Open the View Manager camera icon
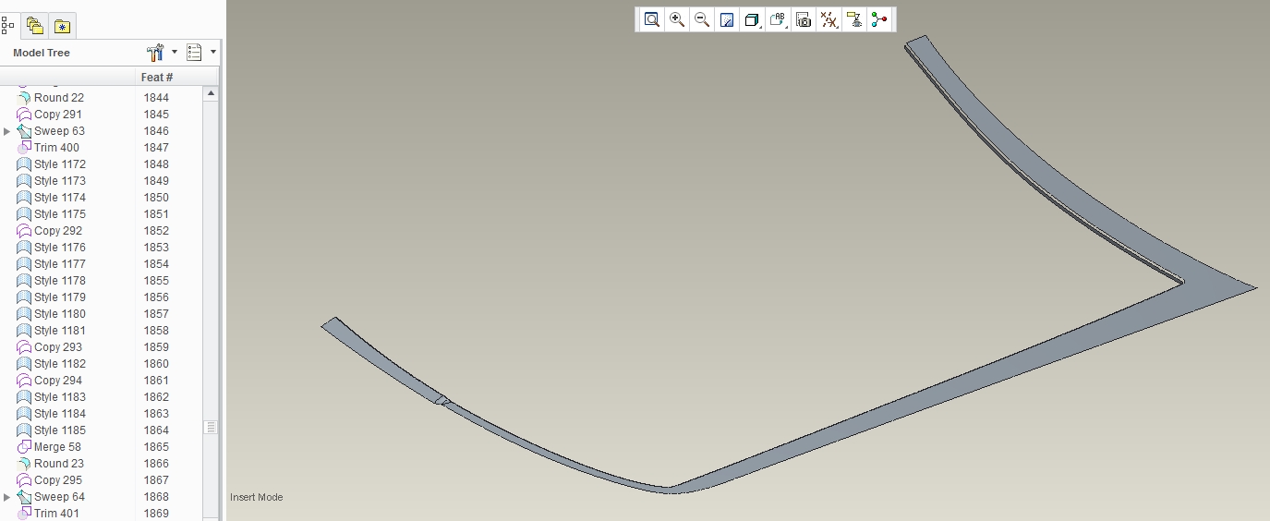1270x521 pixels. [x=804, y=19]
